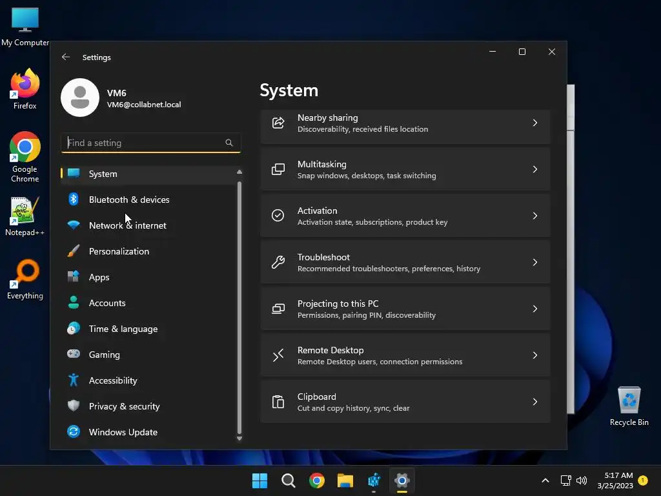Click the Network wifi icon in sidebar

pyautogui.click(x=74, y=225)
